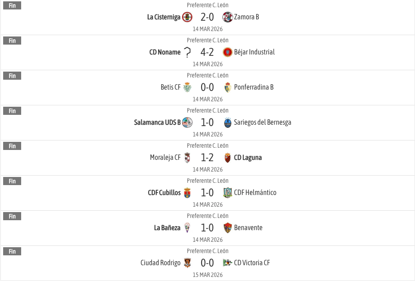415x281 pixels.
Task: Click the Benavente team crest
Action: pos(227,228)
